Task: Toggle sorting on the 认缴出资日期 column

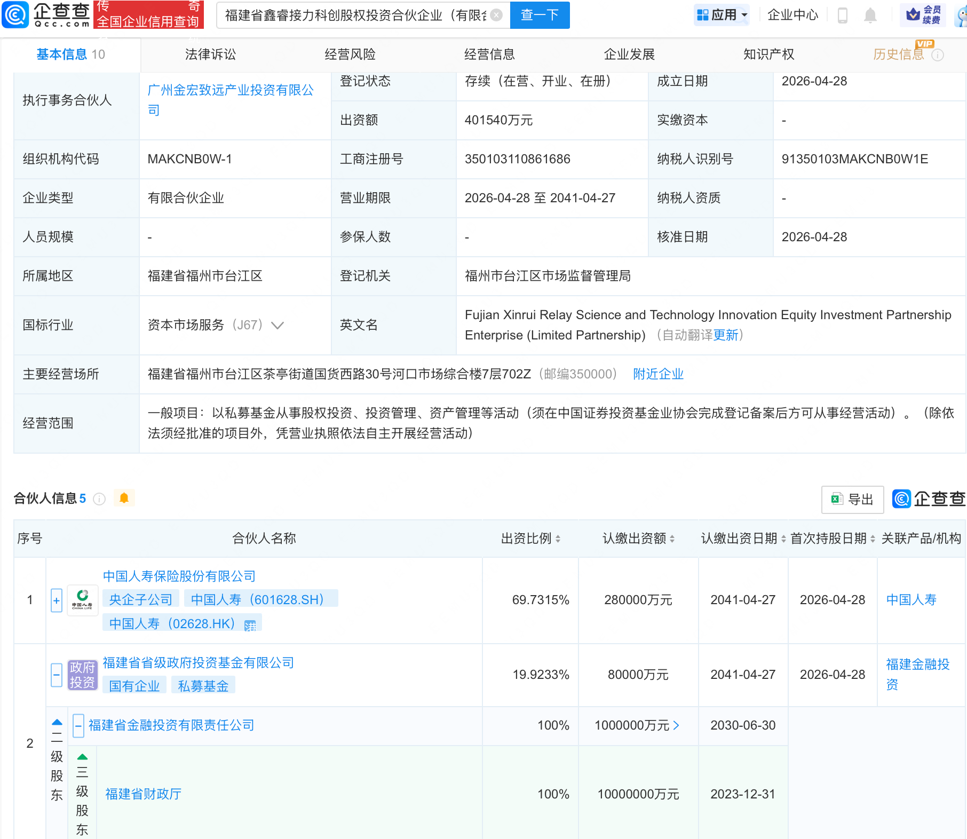Action: 782,539
